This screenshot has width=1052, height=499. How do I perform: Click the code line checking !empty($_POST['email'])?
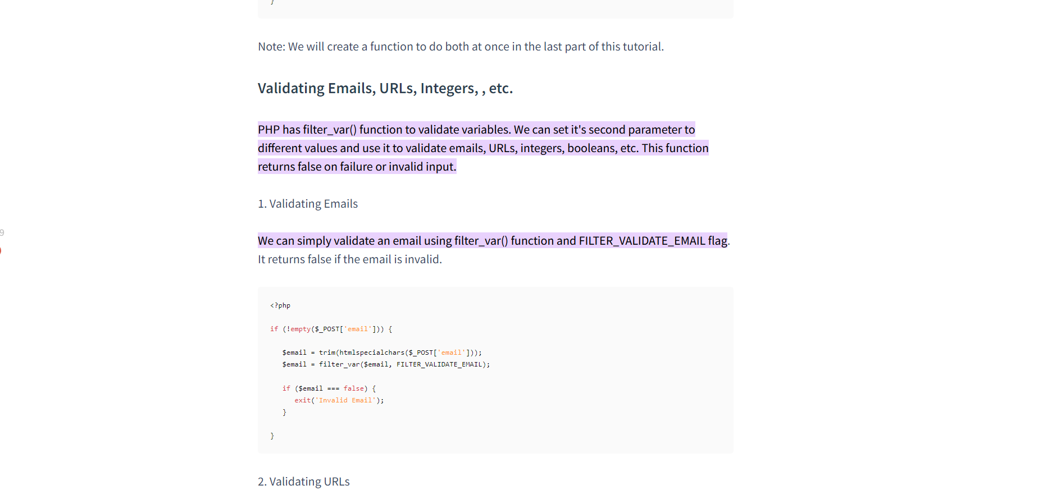click(x=331, y=329)
